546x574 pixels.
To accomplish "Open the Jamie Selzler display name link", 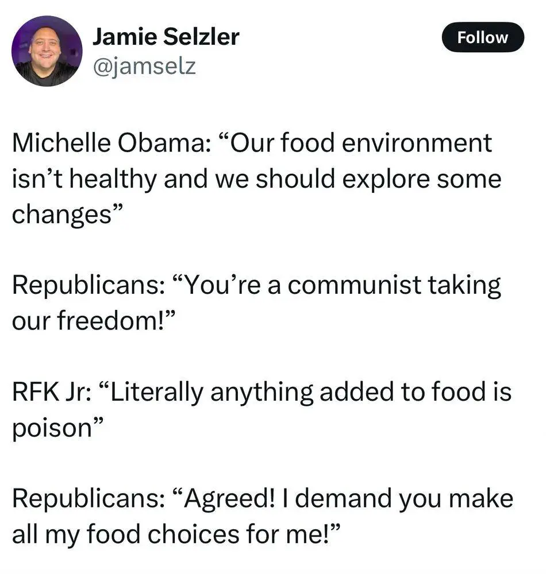I will [x=166, y=37].
